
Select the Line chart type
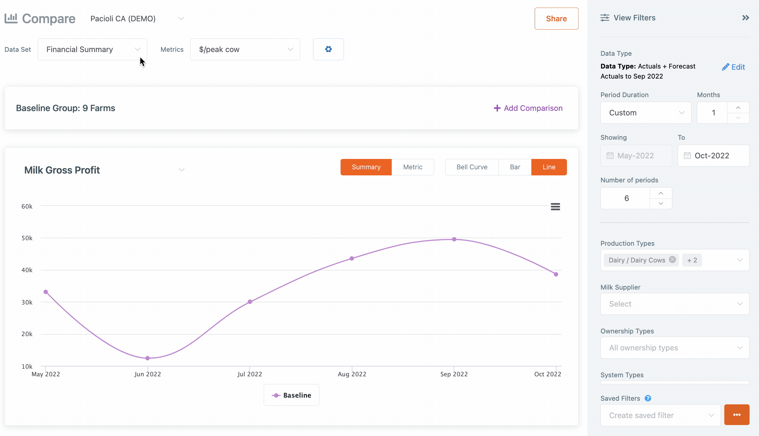(549, 167)
